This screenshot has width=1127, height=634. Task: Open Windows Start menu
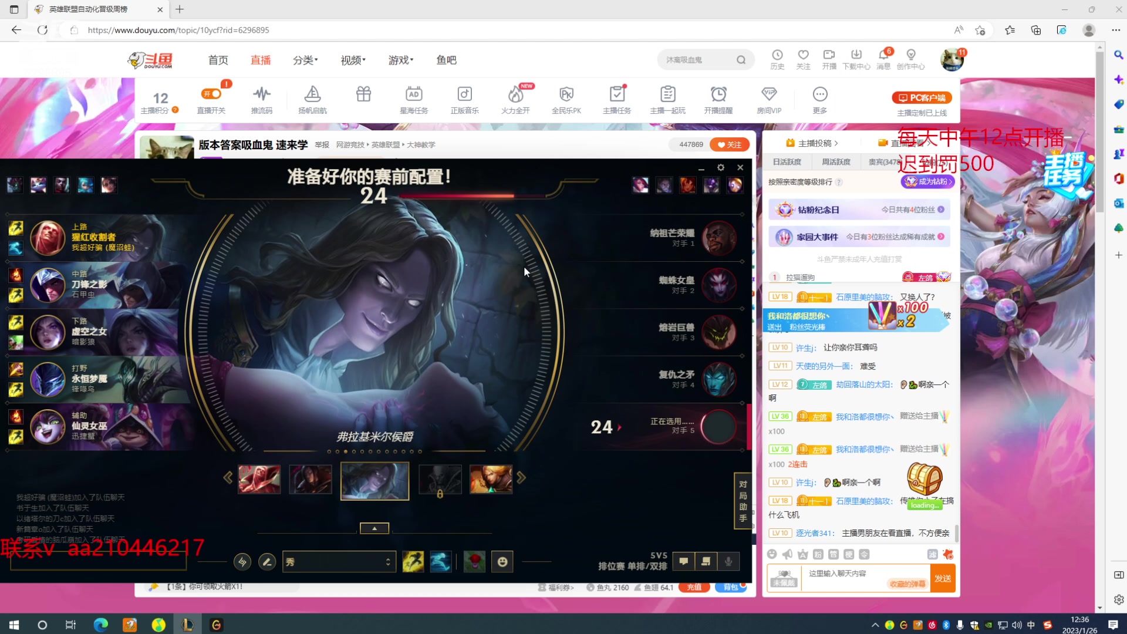pos(14,625)
